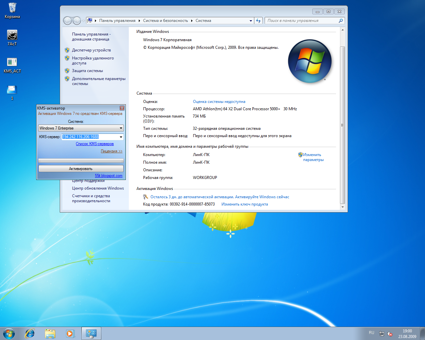The height and width of the screenshot is (340, 425).
Task: Click the keys icon in Активация Windows
Action: point(145,197)
